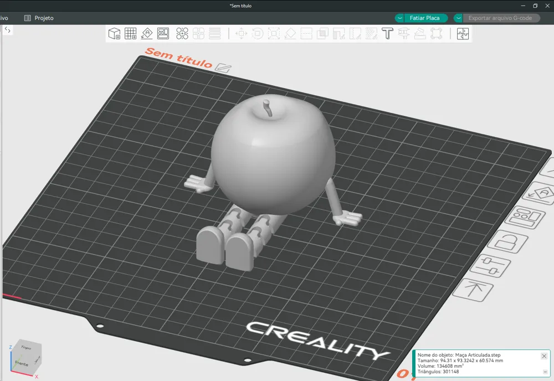This screenshot has width=554, height=381.
Task: Click the Topo face of view cube
Action: 26,347
